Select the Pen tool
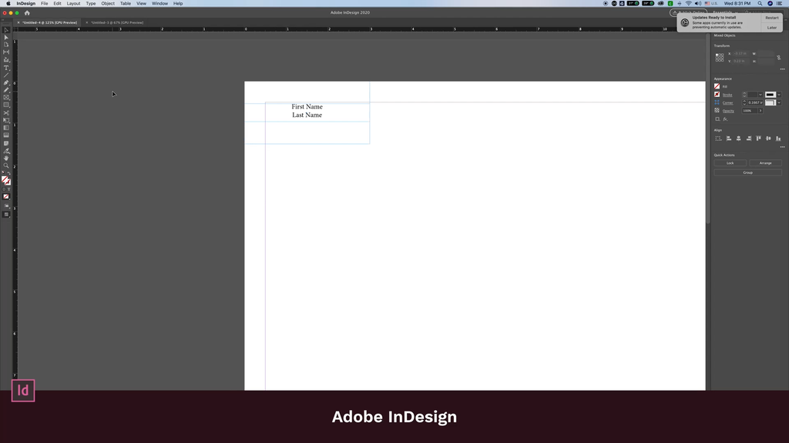Viewport: 789px width, 443px height. 6,83
